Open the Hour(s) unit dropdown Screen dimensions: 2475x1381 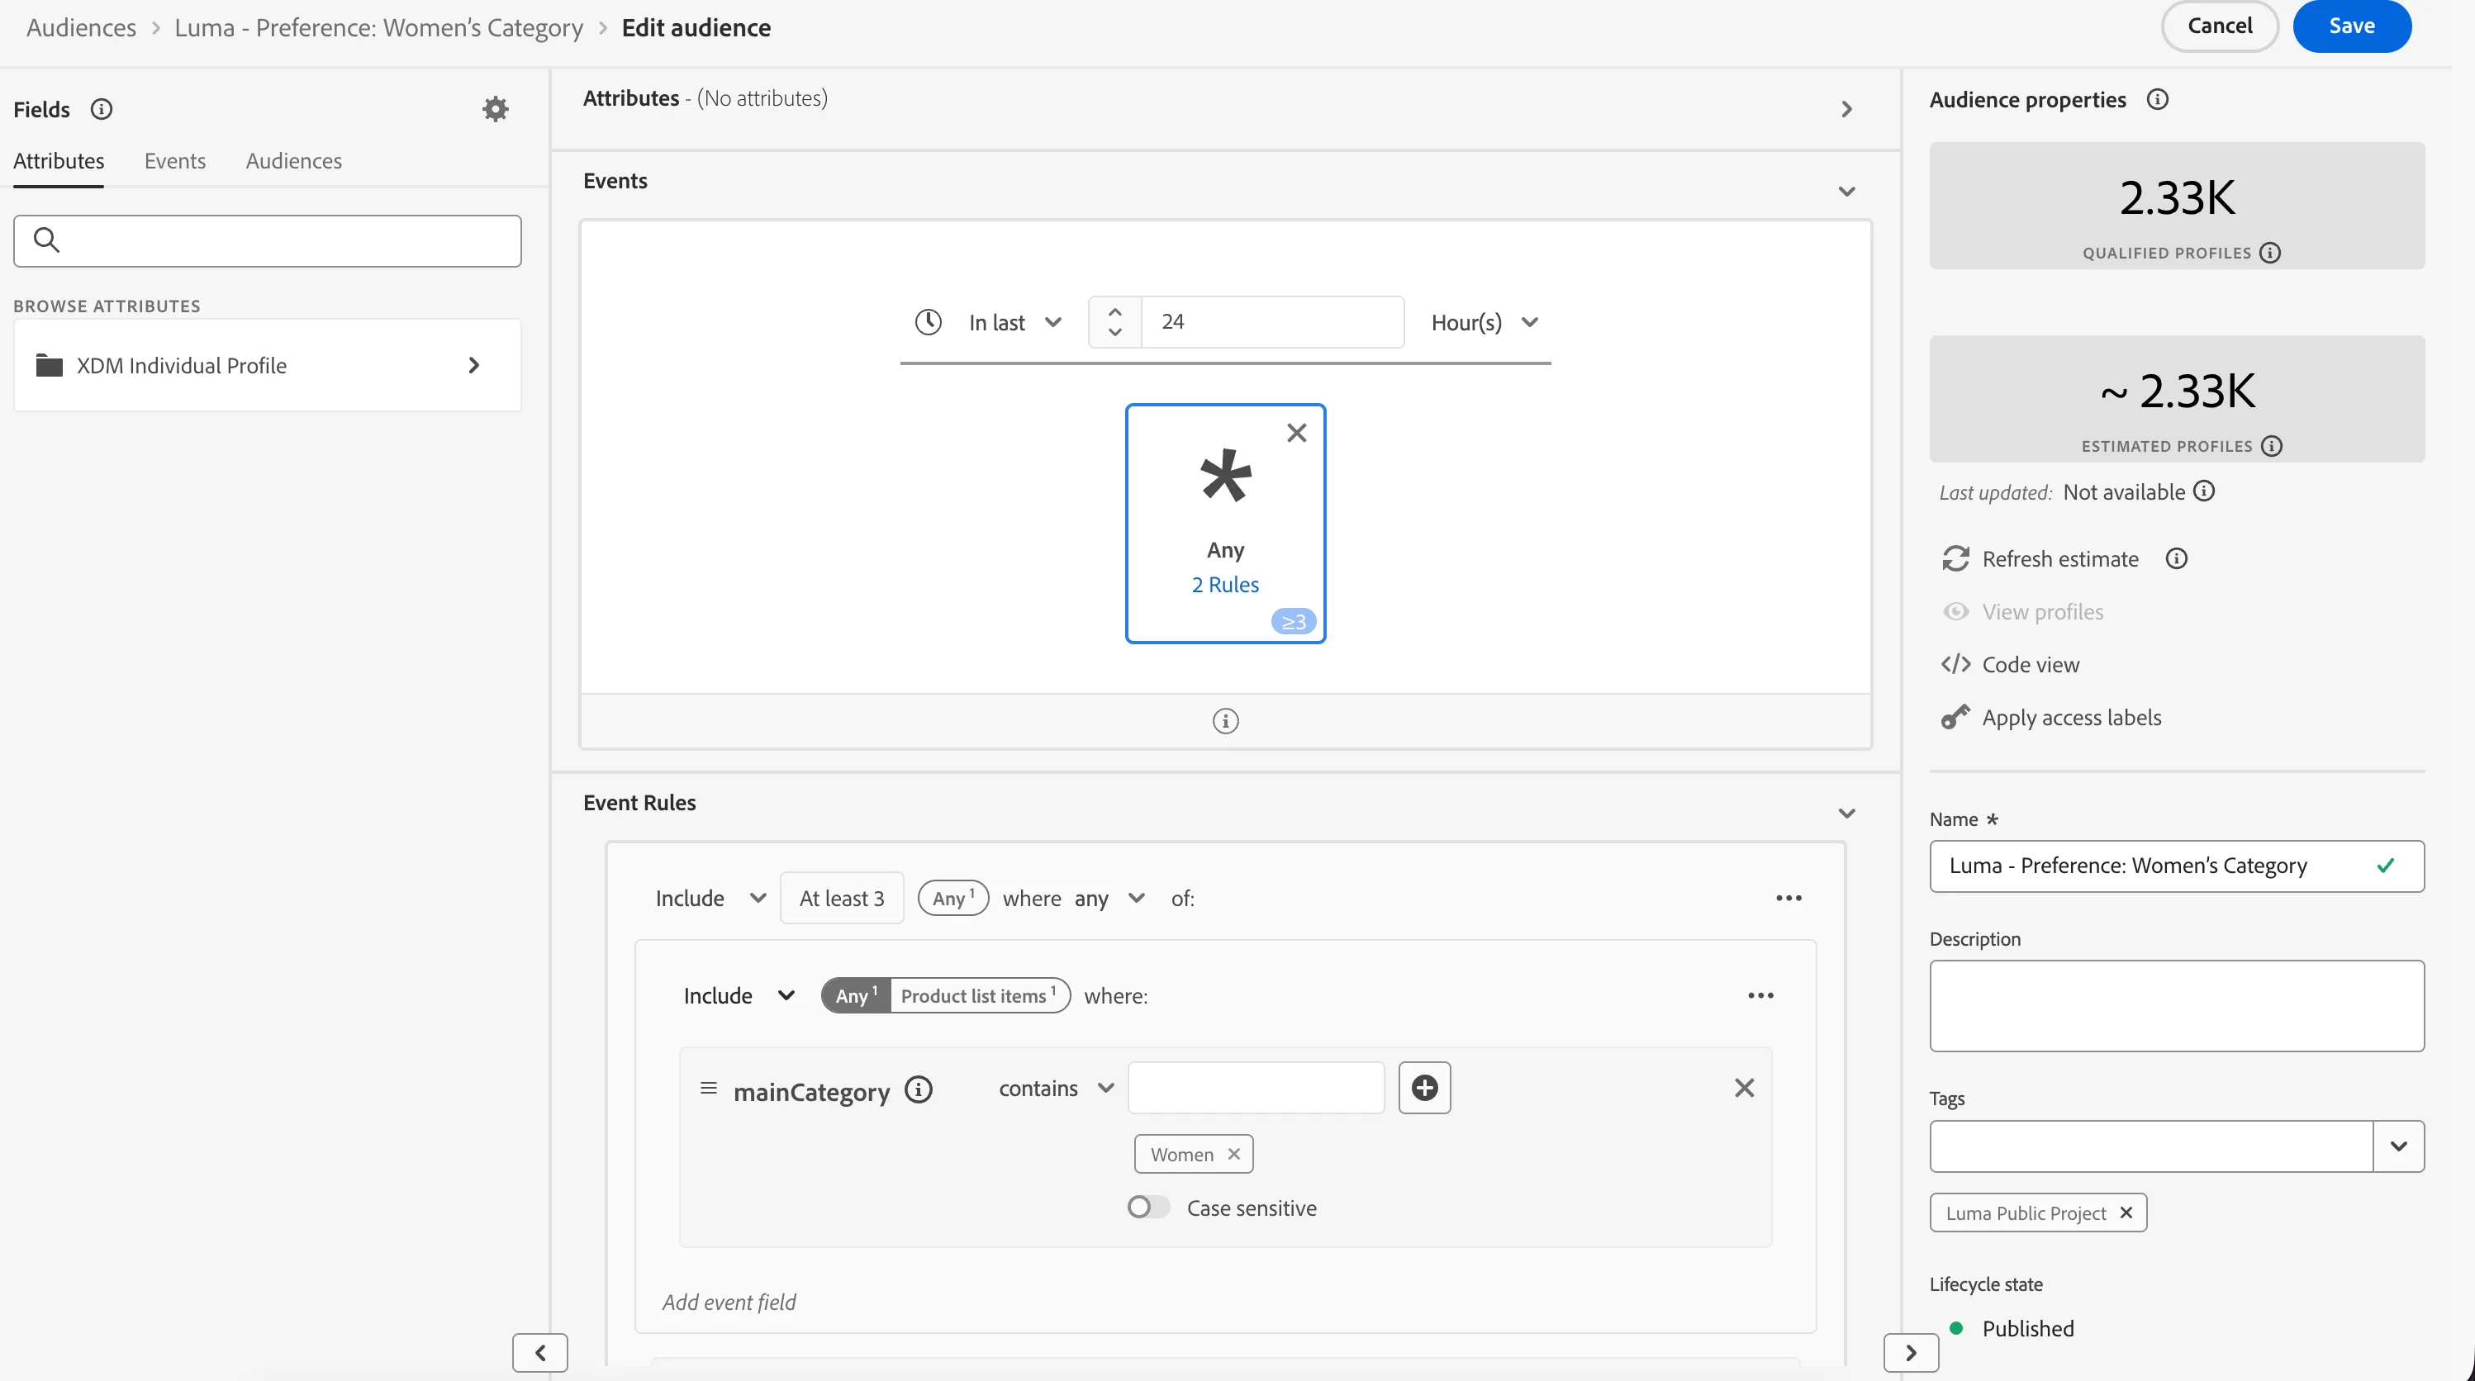pos(1485,323)
